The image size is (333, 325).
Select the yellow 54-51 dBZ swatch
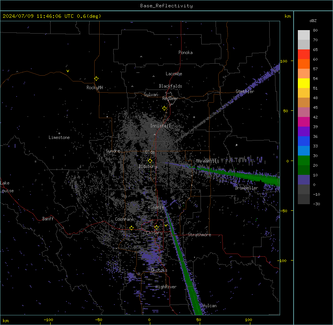click(304, 83)
